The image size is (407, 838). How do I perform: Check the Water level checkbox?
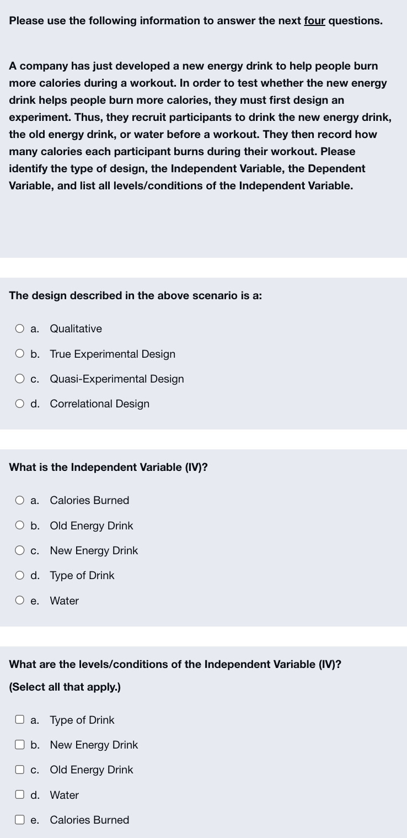pyautogui.click(x=20, y=795)
